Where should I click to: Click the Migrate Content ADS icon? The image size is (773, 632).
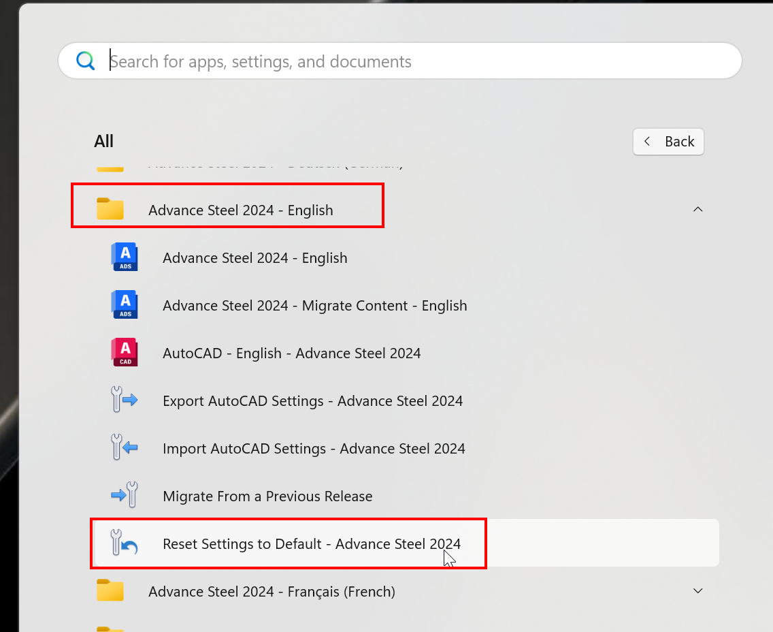pyautogui.click(x=125, y=306)
